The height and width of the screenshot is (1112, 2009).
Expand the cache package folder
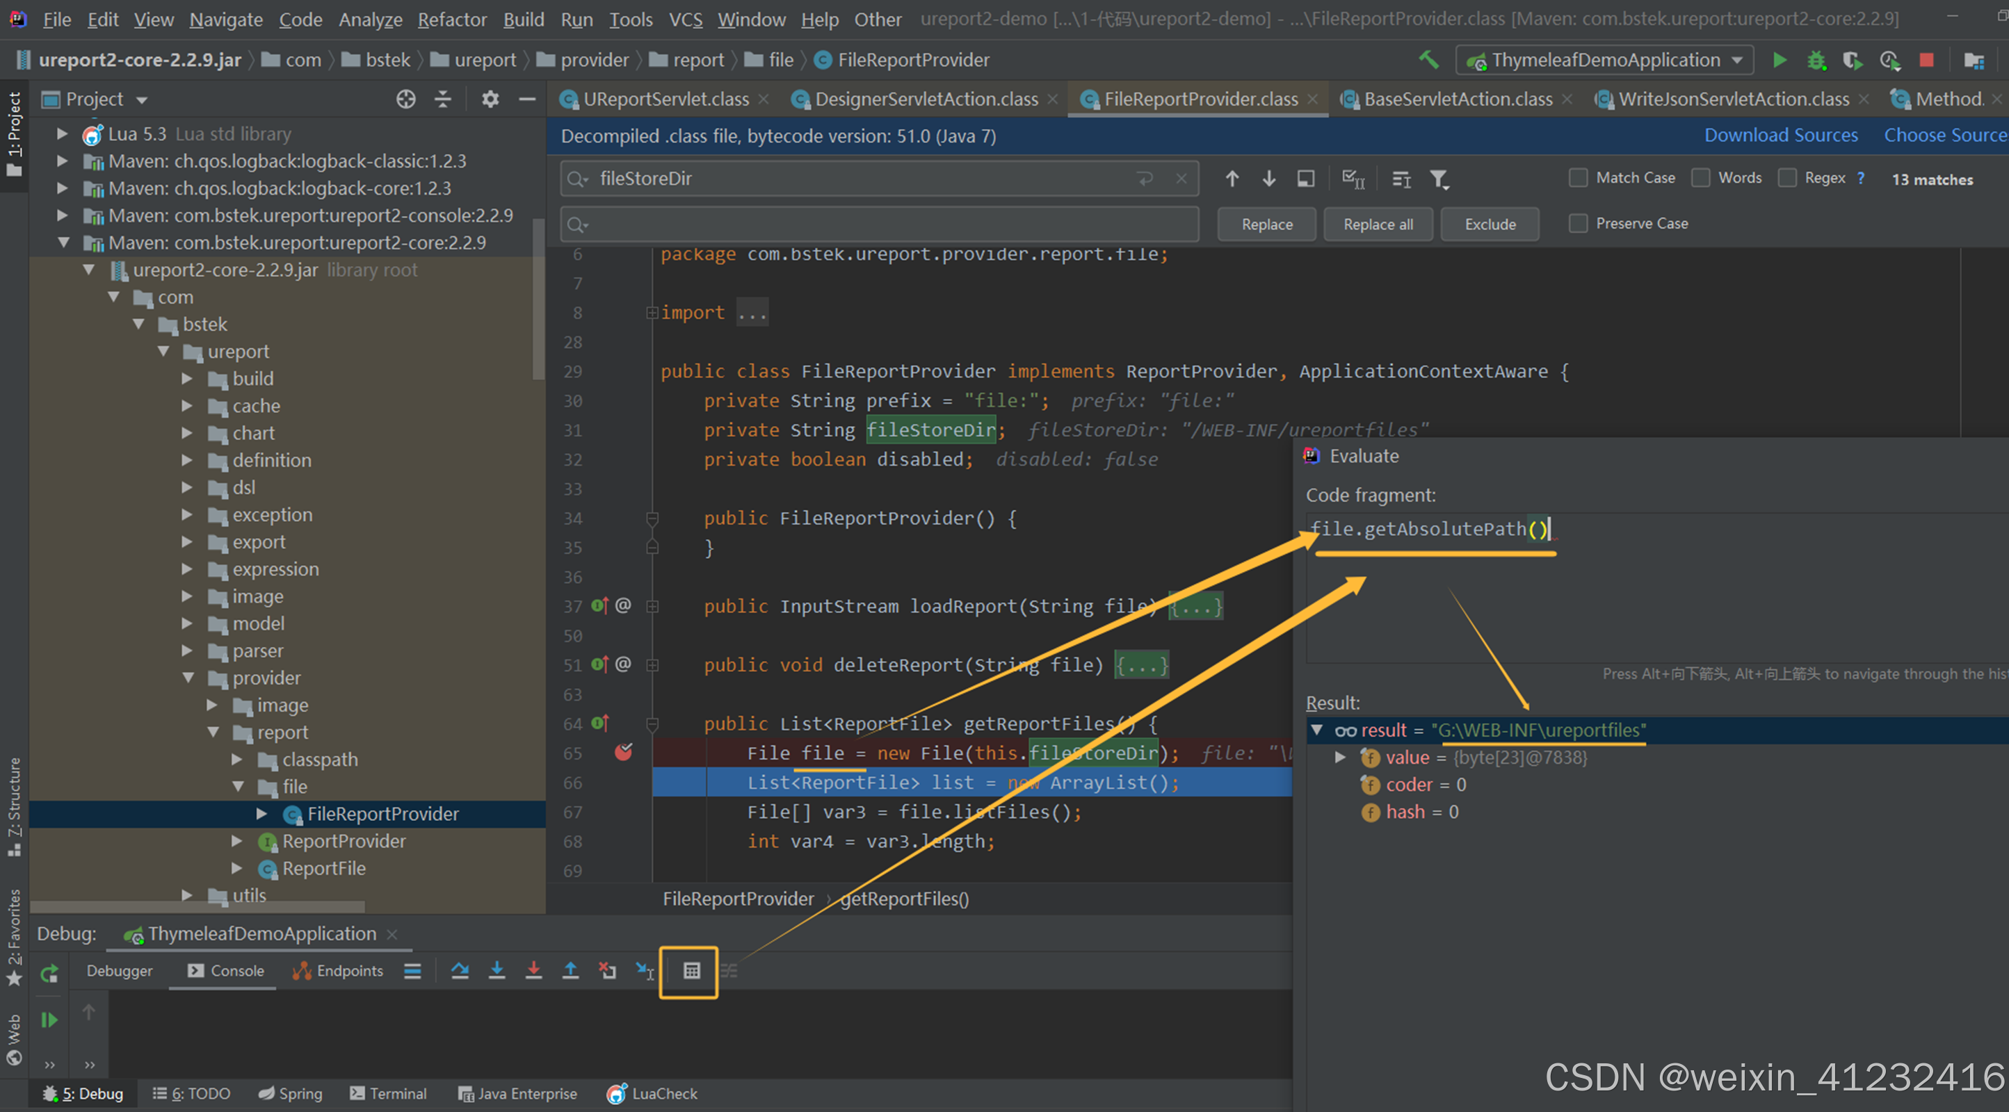tap(187, 406)
